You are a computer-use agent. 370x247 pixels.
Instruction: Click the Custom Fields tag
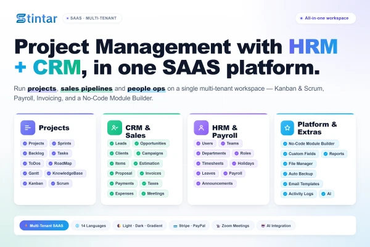click(x=300, y=154)
